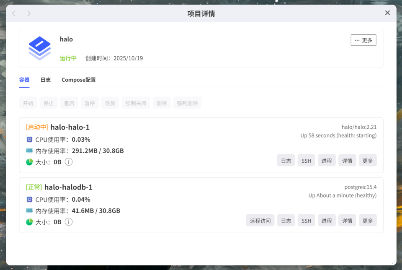Click the halo-halo-1 container name
The width and height of the screenshot is (402, 270).
pos(70,127)
